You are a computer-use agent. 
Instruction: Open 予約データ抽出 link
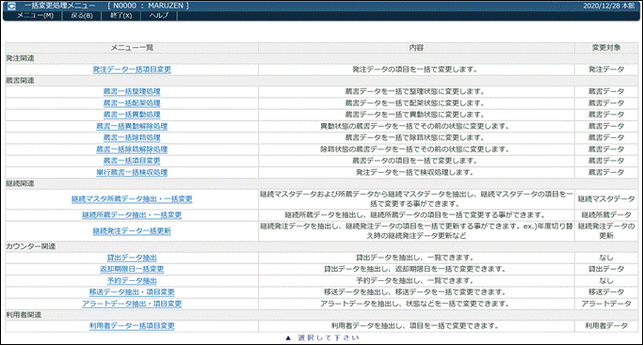[x=132, y=281]
